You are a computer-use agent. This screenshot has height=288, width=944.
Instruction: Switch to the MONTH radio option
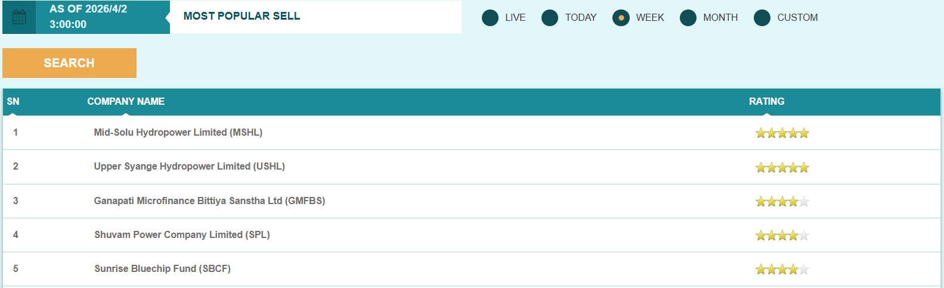click(688, 18)
